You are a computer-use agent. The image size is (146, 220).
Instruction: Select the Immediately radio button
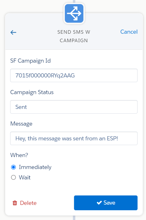click(x=14, y=167)
